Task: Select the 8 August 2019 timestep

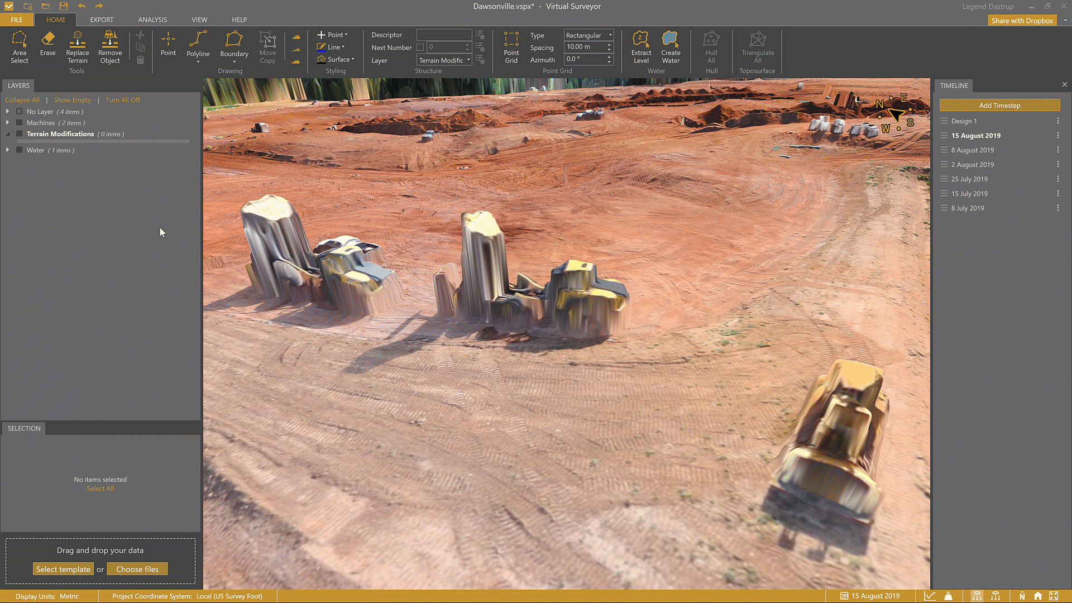Action: pyautogui.click(x=972, y=150)
